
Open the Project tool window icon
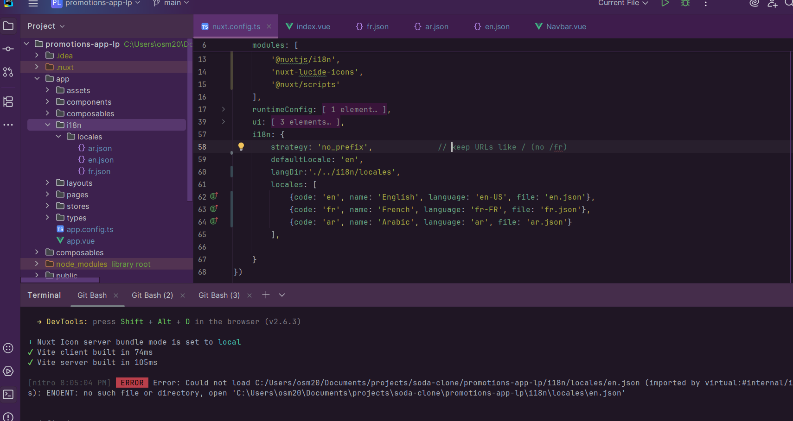[x=8, y=26]
